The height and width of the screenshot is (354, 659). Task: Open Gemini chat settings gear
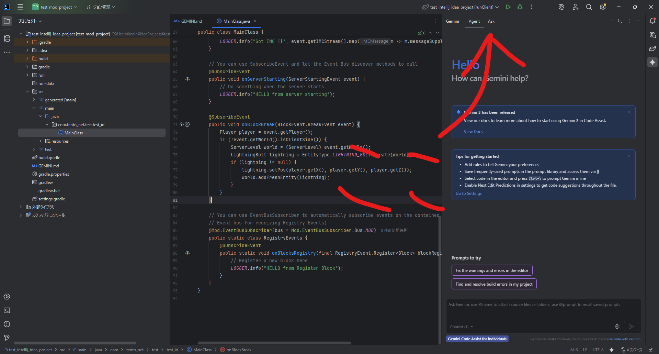click(x=617, y=327)
